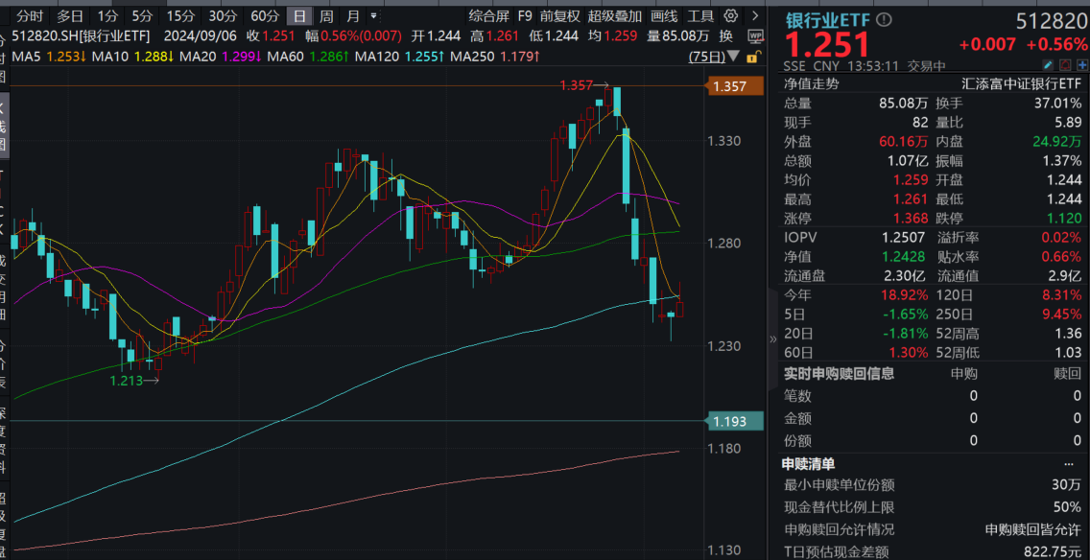1090x560 pixels.
Task: Click the pencil note icon
Action: [1049, 66]
